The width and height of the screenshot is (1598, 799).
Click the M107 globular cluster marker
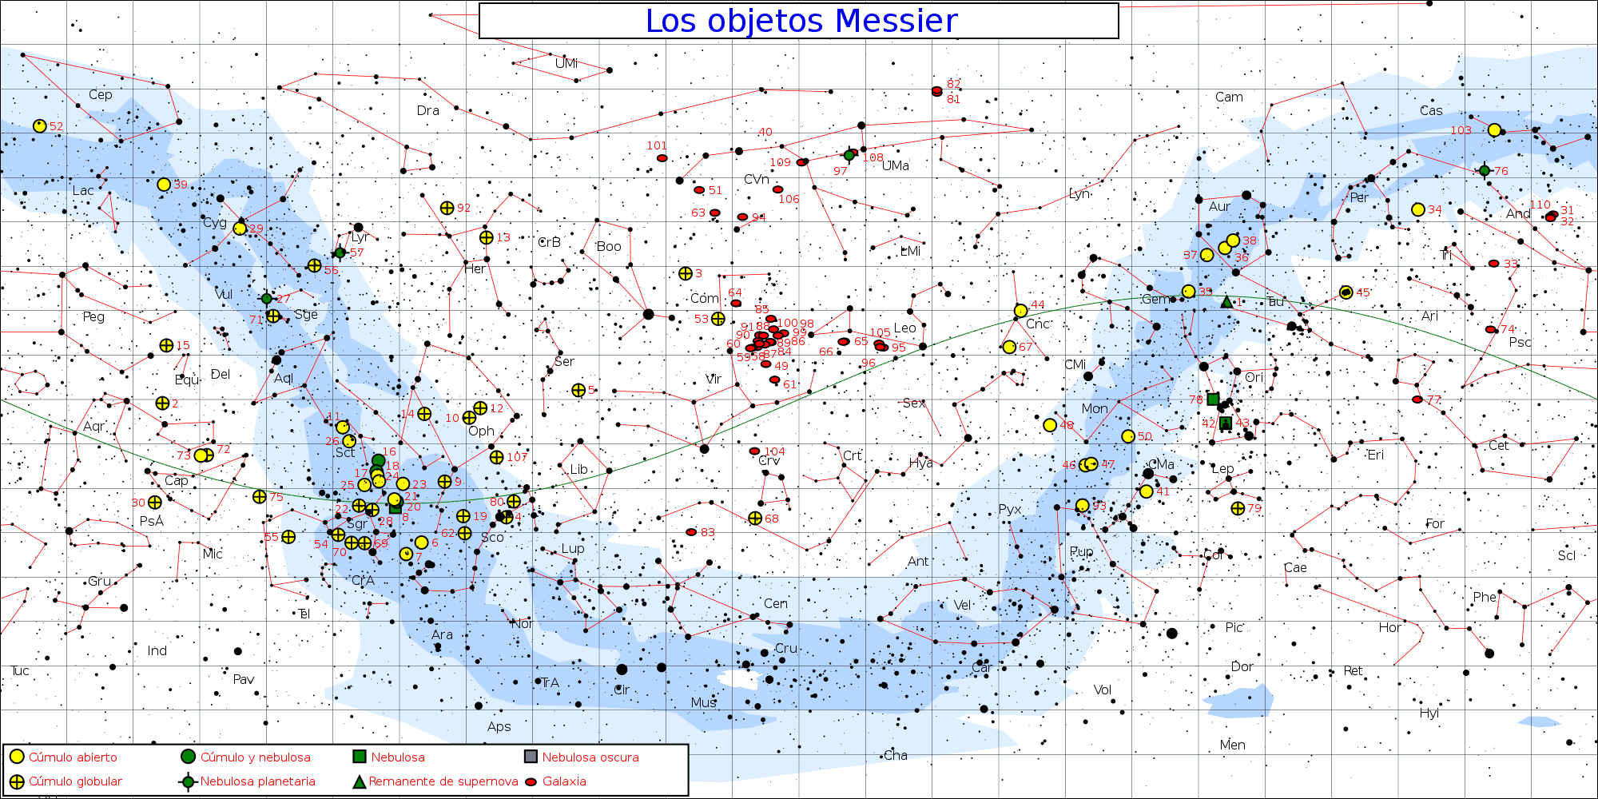(496, 457)
